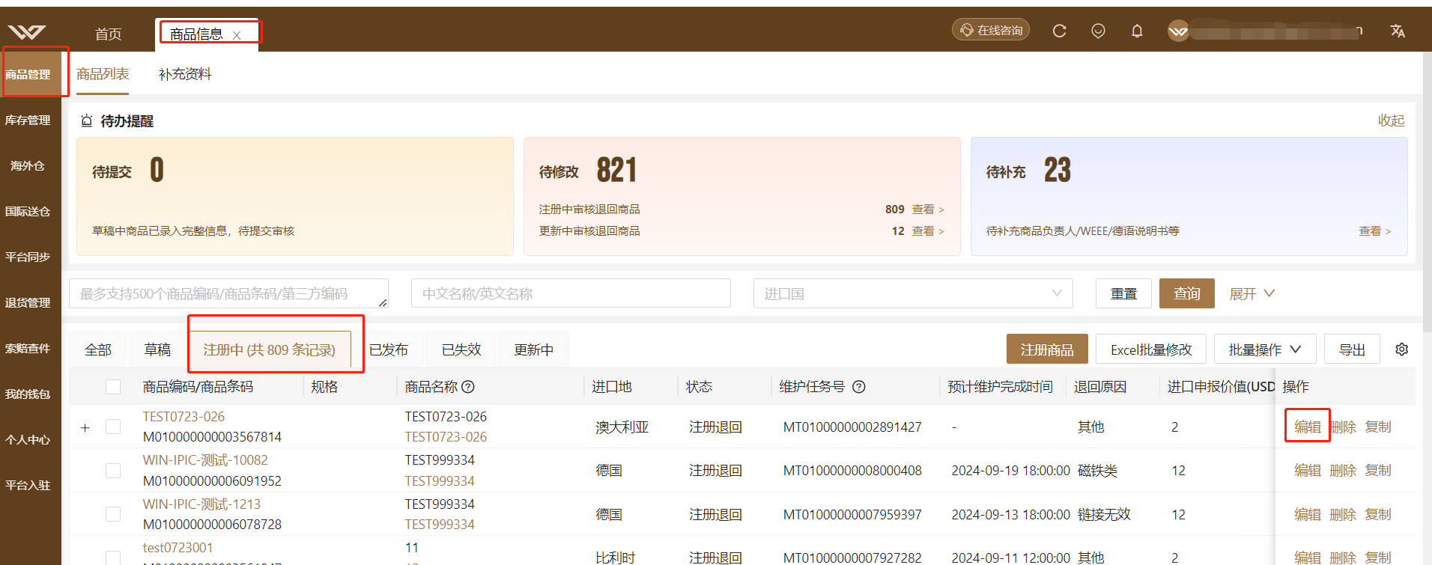Viewport: 1432px width, 565px height.
Task: Open 个人中心 in sidebar
Action: [x=28, y=439]
